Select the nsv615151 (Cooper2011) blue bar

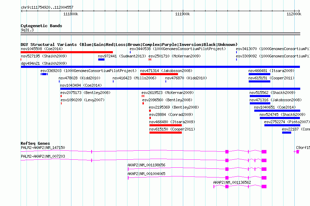pyautogui.click(x=259, y=81)
